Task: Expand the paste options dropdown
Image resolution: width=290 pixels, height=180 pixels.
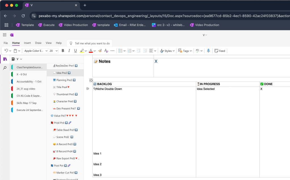Action: point(19,51)
